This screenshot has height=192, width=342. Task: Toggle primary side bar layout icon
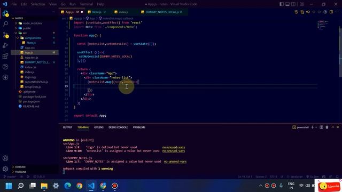click(x=282, y=4)
